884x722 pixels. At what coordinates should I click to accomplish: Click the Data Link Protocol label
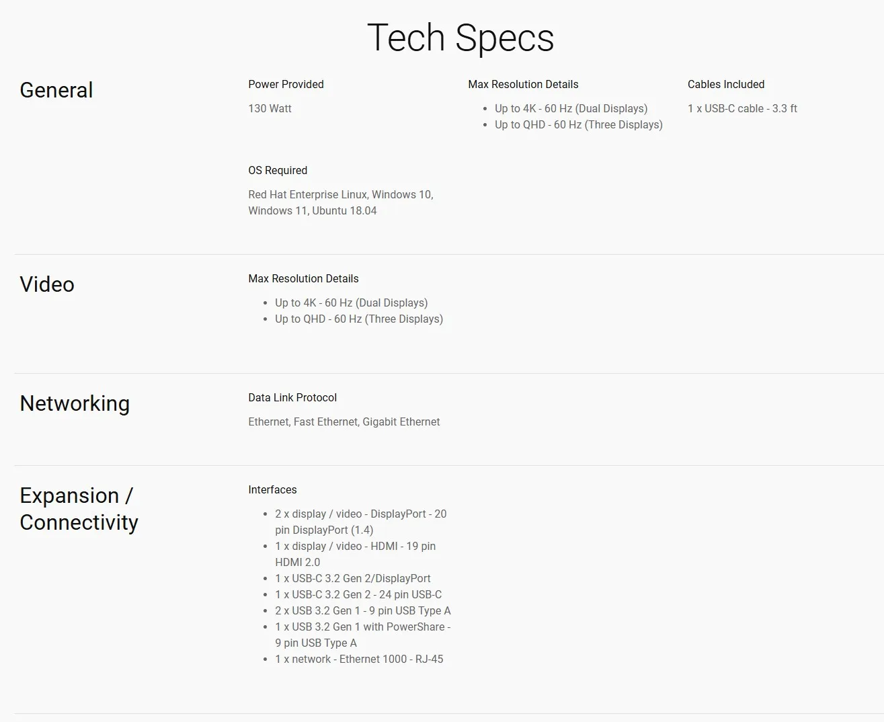click(x=292, y=397)
